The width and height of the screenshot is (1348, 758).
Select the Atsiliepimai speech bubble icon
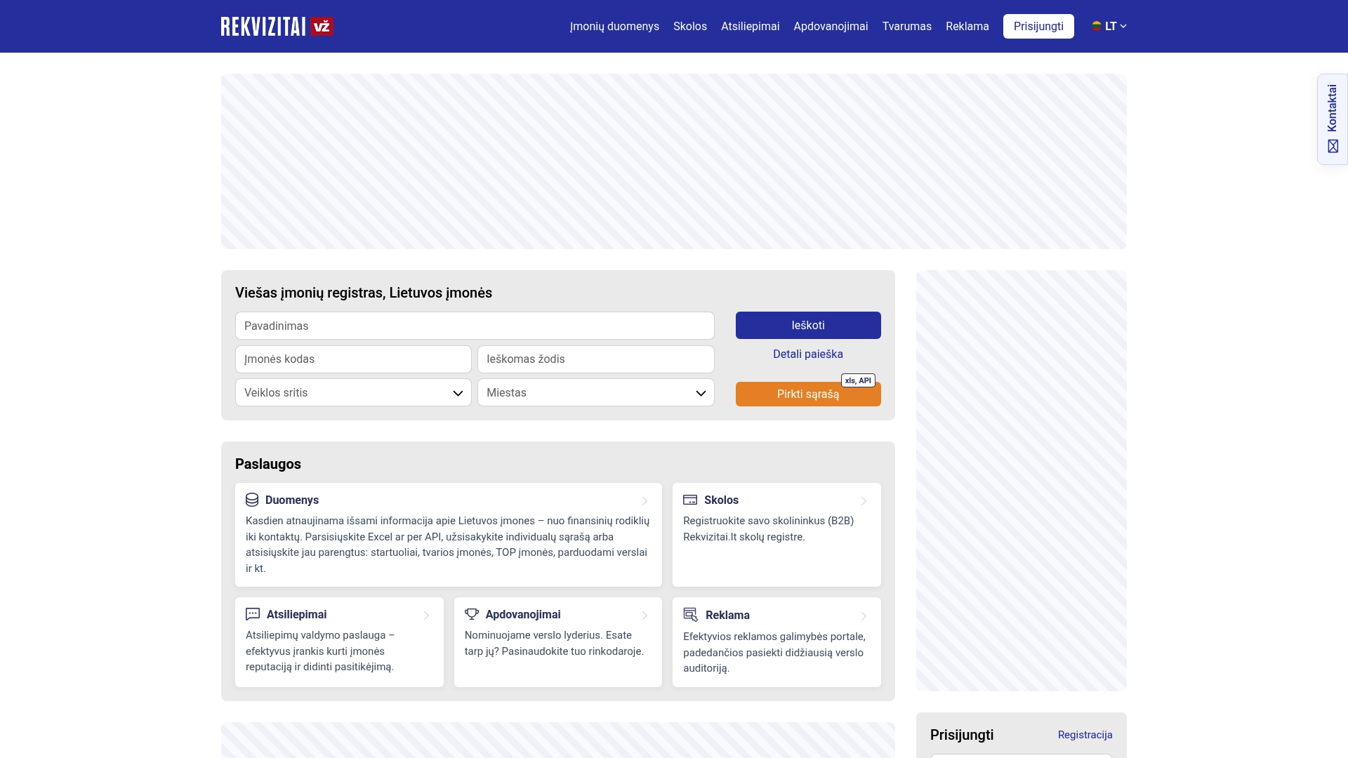pyautogui.click(x=253, y=614)
